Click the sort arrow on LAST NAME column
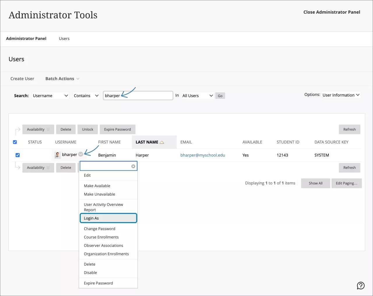The height and width of the screenshot is (296, 373). point(162,142)
